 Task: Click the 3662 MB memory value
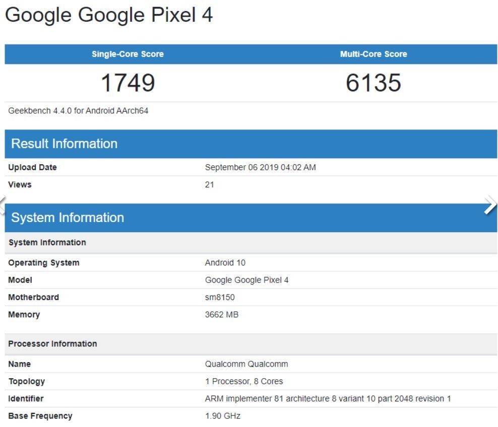pyautogui.click(x=222, y=315)
